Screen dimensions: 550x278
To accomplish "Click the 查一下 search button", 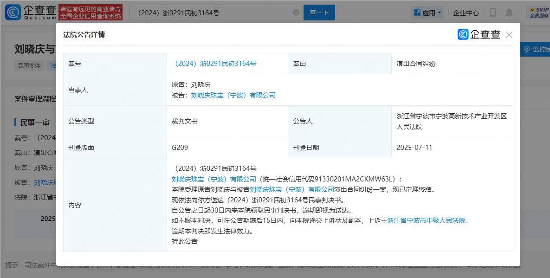I will [x=319, y=13].
